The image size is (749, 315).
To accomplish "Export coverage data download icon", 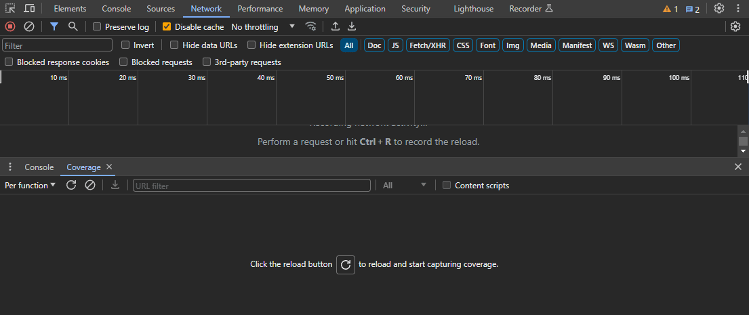I will [x=115, y=185].
